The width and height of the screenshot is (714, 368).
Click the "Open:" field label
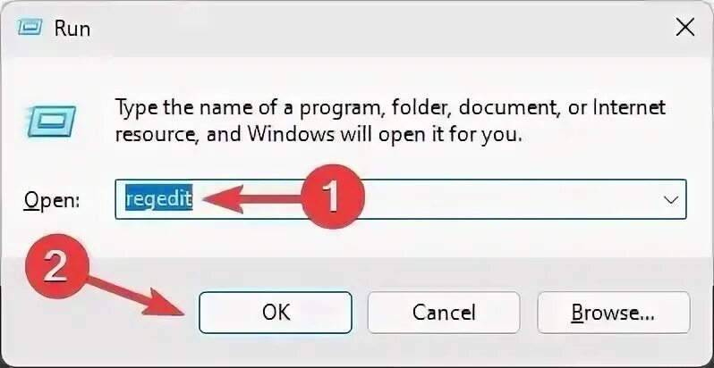coord(52,200)
